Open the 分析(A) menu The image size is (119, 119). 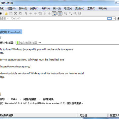point(46,9)
